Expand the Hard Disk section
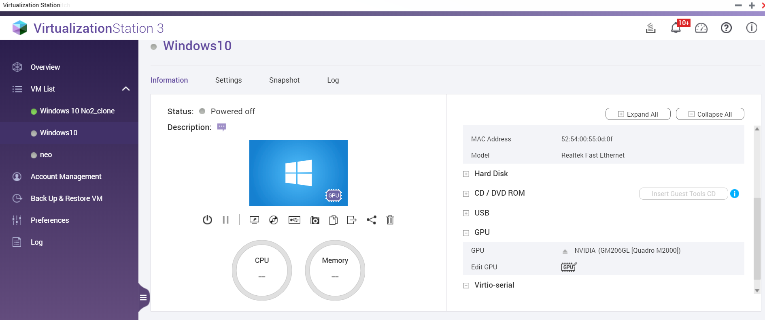The image size is (765, 320). click(466, 174)
